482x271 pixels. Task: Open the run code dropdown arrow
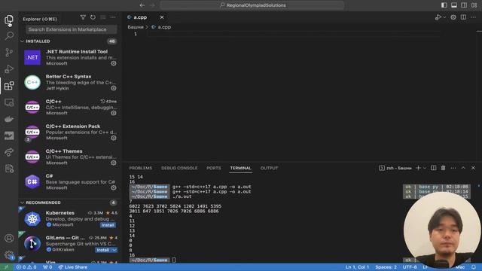coord(444,17)
